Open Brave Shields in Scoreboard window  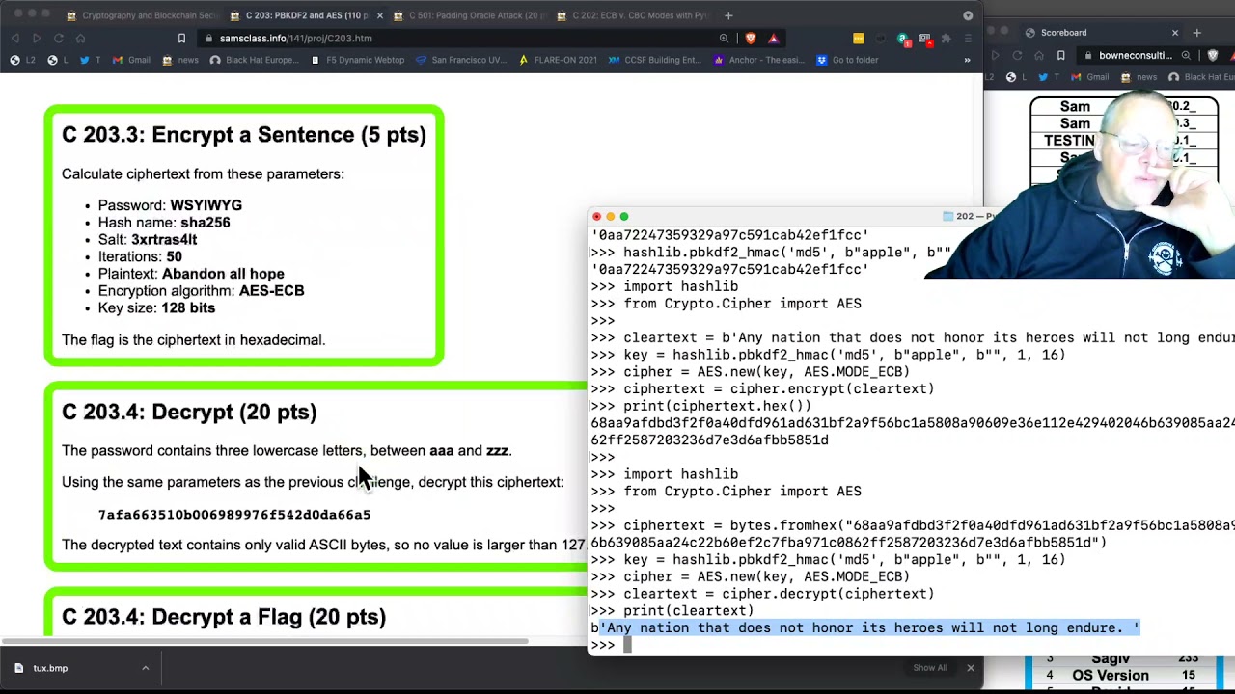[1213, 56]
